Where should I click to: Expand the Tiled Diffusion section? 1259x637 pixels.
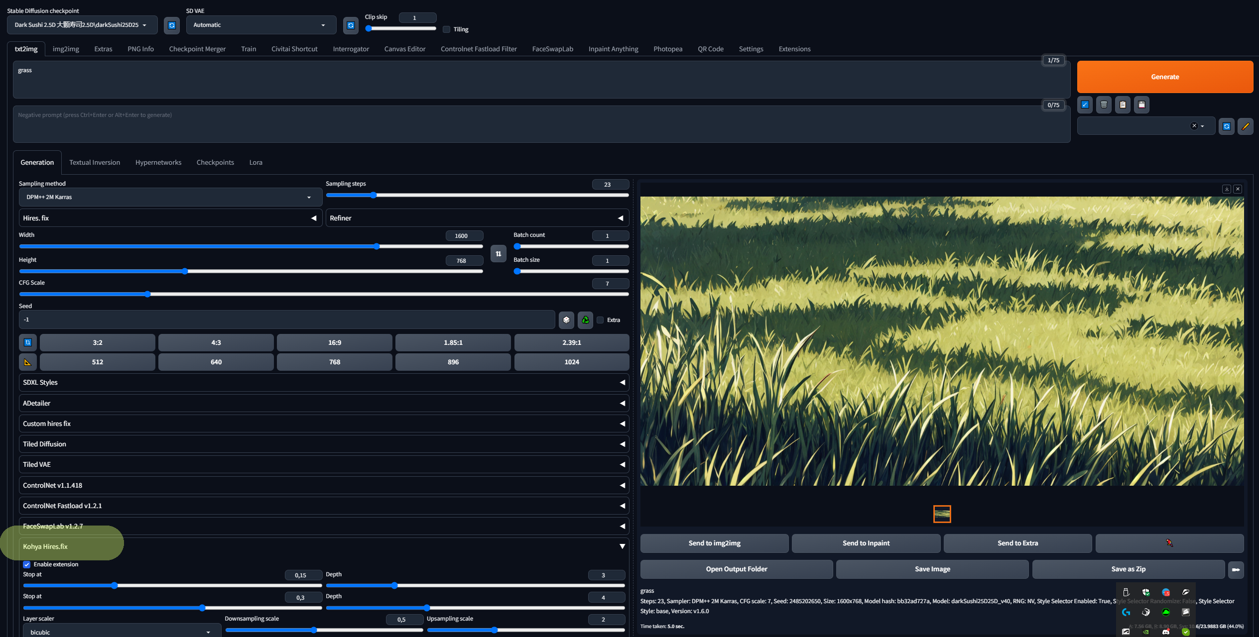(324, 444)
